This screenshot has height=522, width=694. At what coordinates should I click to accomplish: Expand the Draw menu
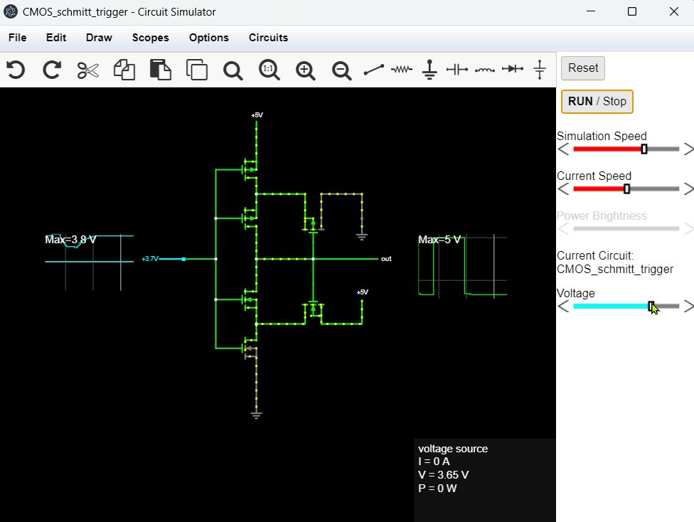click(99, 38)
